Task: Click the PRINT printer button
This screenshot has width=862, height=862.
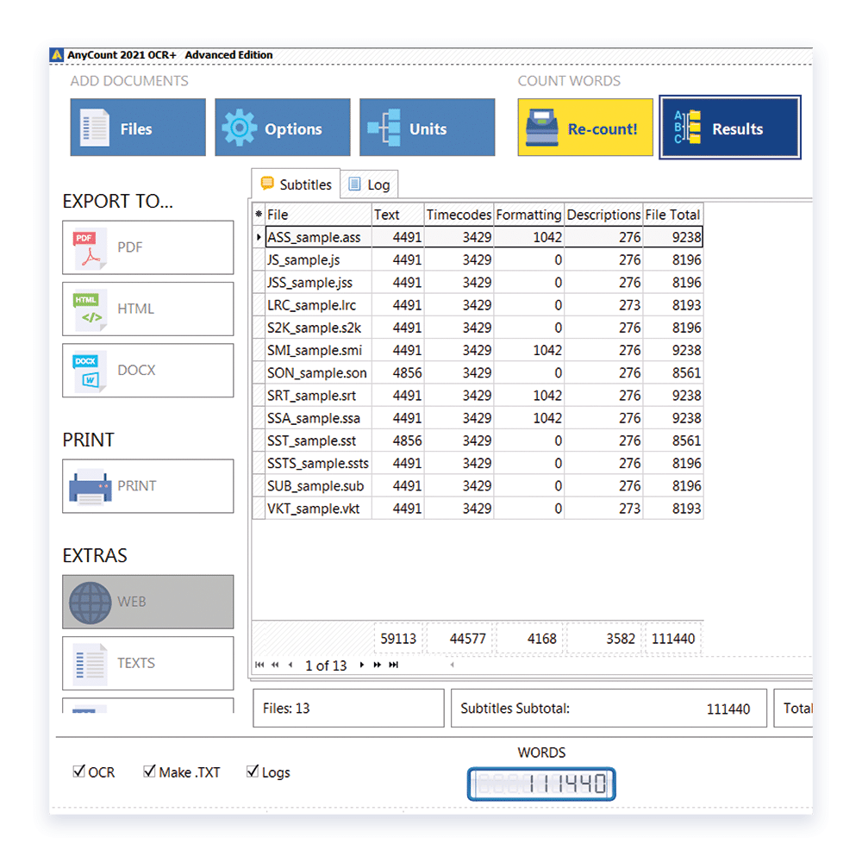Action: tap(148, 486)
